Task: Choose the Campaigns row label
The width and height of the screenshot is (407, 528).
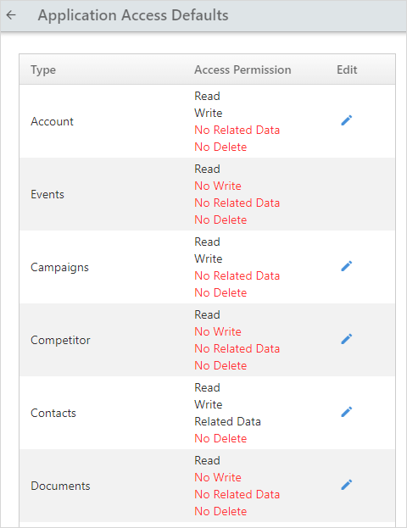Action: [59, 268]
